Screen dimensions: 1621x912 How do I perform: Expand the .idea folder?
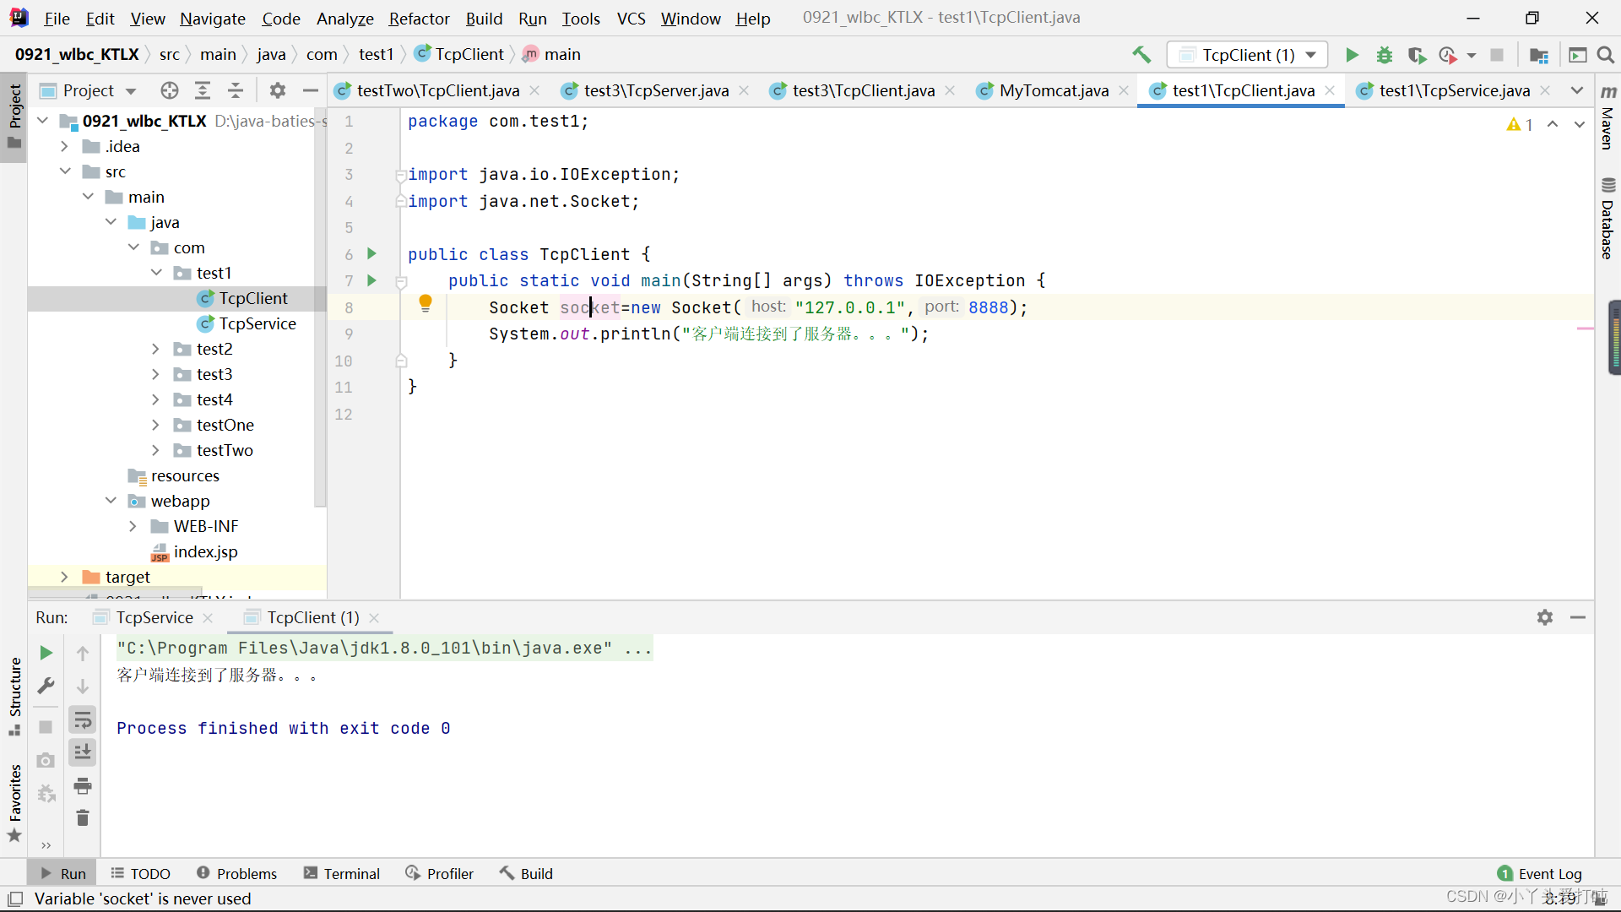pyautogui.click(x=64, y=146)
